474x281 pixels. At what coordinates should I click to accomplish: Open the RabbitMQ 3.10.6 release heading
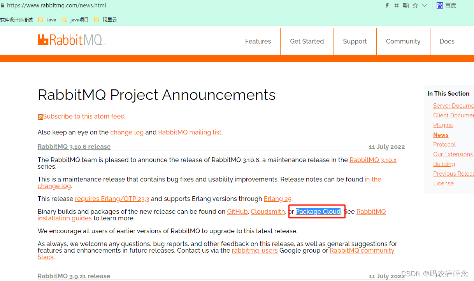(74, 147)
